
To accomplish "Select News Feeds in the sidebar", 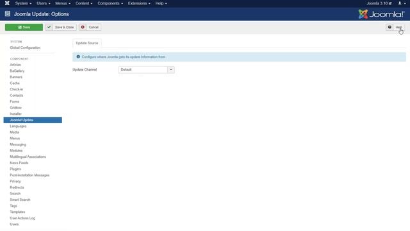I will tap(19, 162).
